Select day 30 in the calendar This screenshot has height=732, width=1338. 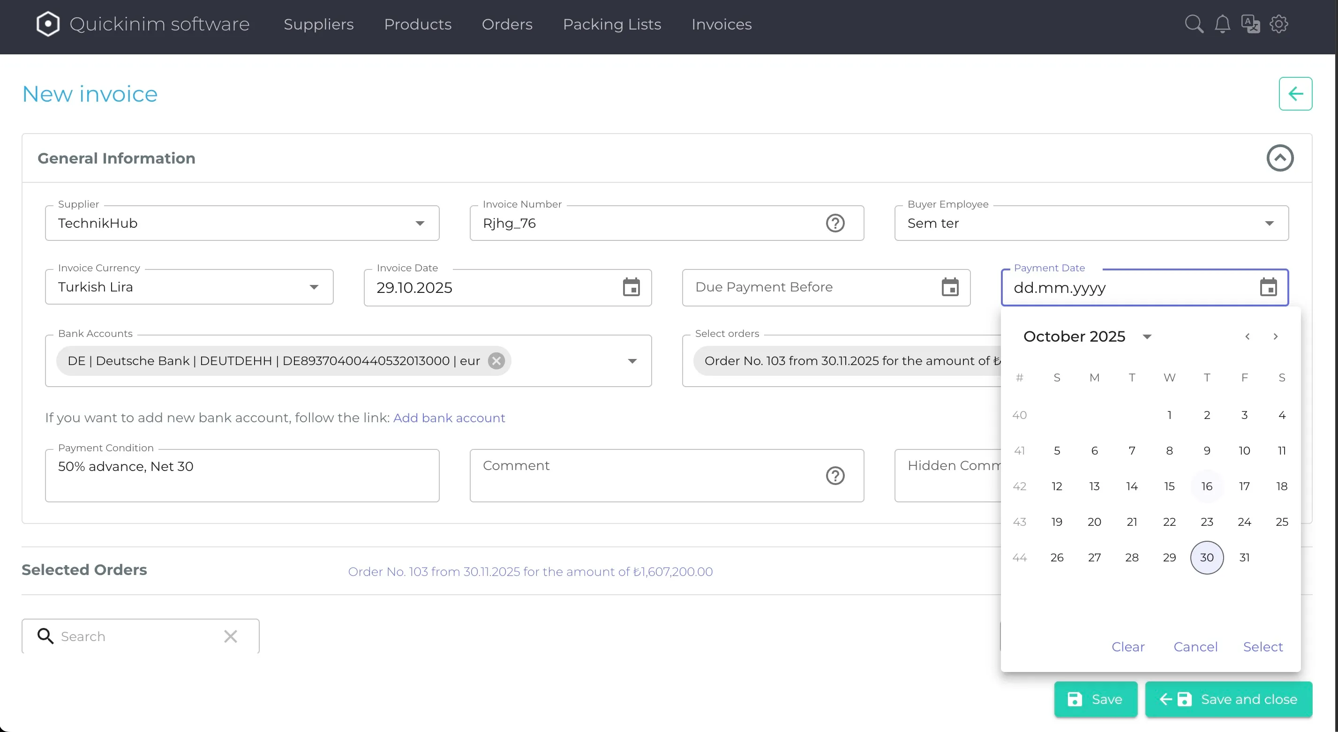coord(1207,558)
